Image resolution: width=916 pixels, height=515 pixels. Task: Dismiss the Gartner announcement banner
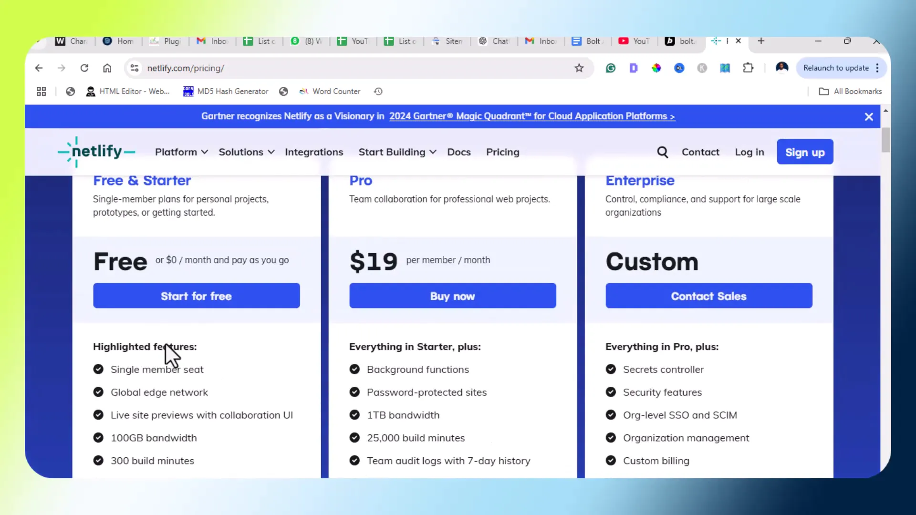(869, 117)
